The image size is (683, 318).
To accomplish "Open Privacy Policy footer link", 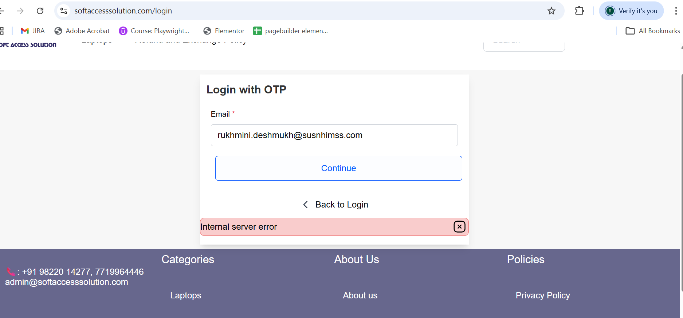I will pos(543,295).
